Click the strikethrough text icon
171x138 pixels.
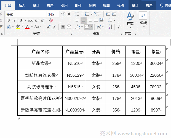pyautogui.click(x=30, y=20)
